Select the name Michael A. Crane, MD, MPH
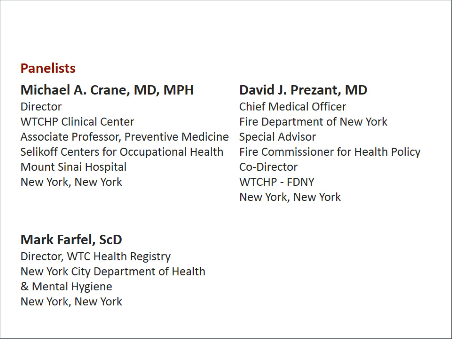The width and height of the screenshot is (452, 339). [107, 90]
